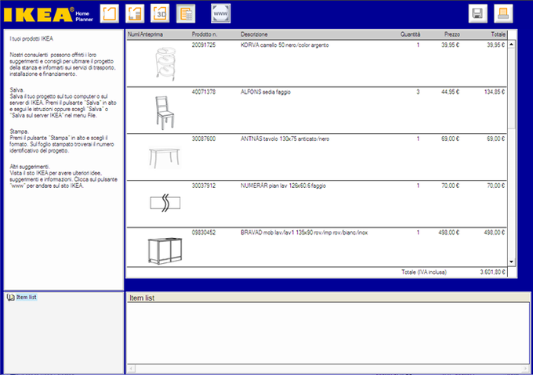533x375 pixels.
Task: Select the Item list tree entry
Action: [26, 297]
